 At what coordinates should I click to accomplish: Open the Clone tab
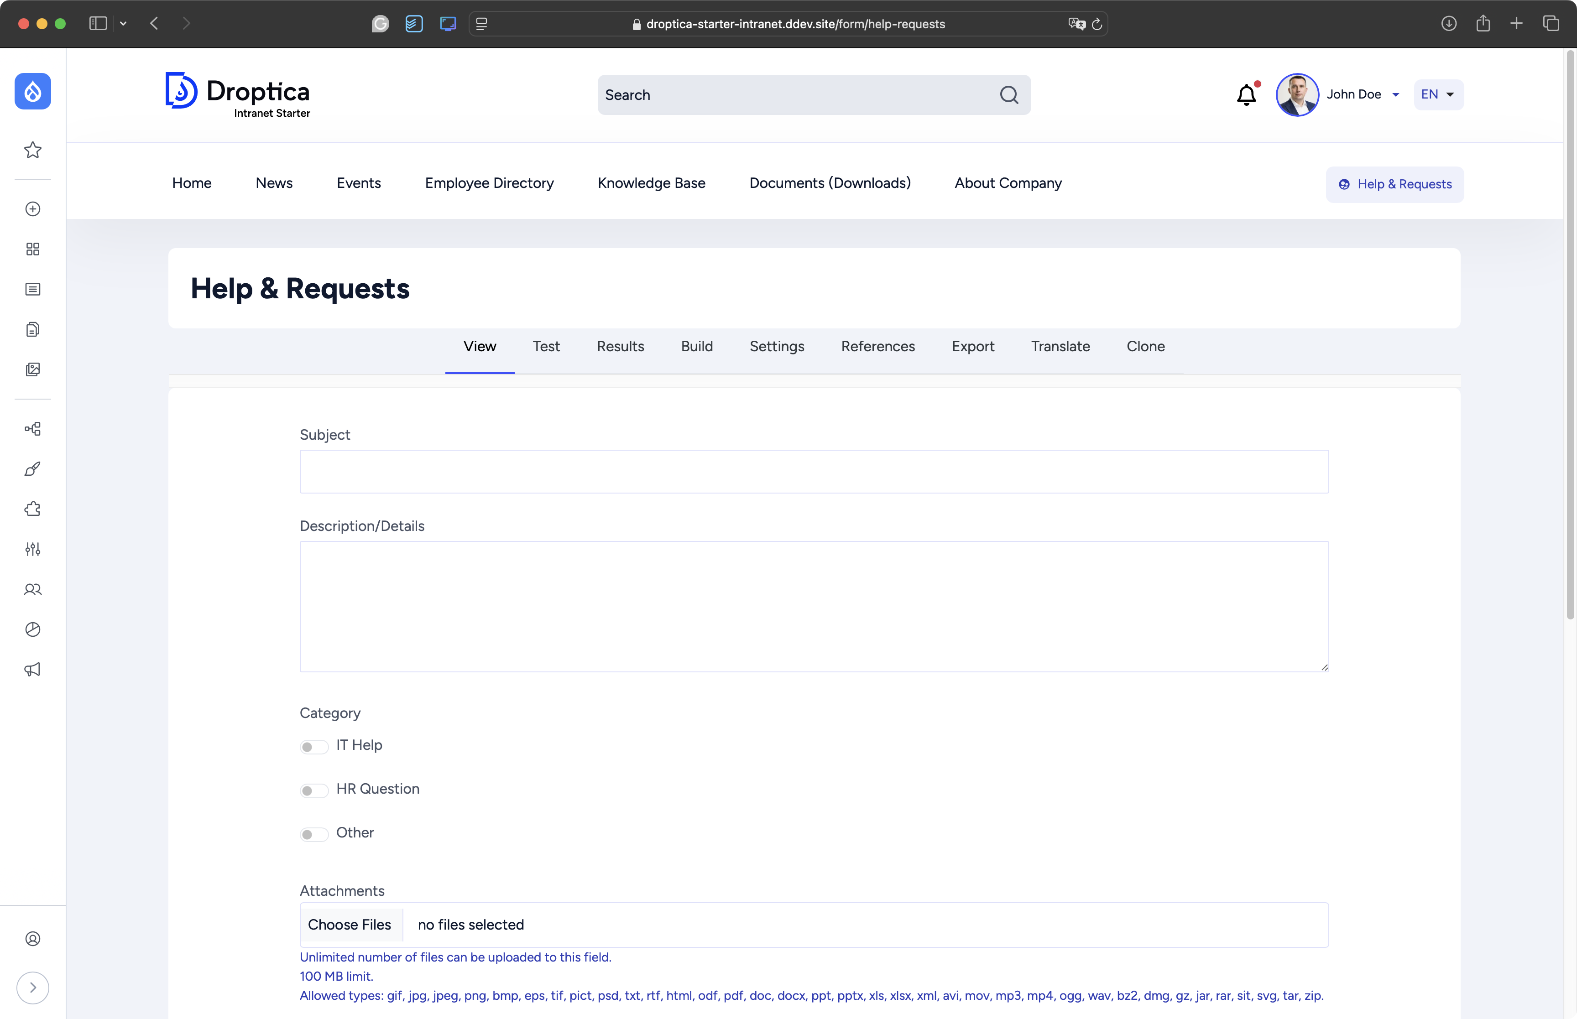[x=1145, y=347]
